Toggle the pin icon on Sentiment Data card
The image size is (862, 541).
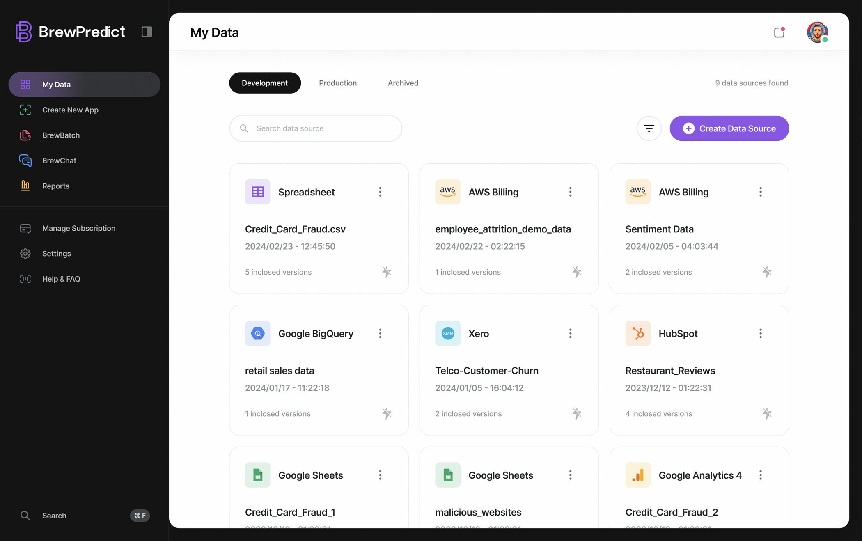click(767, 272)
